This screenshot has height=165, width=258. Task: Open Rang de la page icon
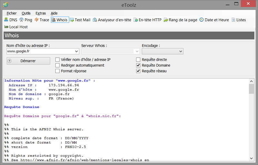(166, 20)
